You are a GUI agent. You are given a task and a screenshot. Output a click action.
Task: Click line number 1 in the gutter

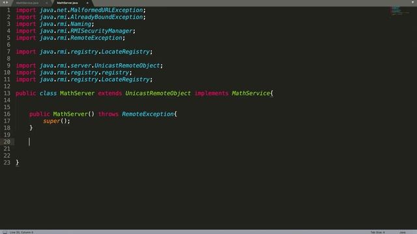coord(8,10)
